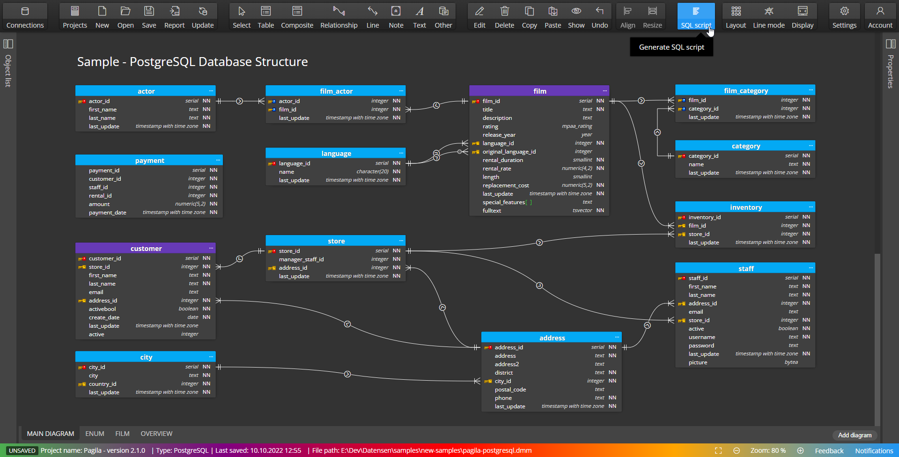
Task: Save the current project
Action: click(x=149, y=15)
